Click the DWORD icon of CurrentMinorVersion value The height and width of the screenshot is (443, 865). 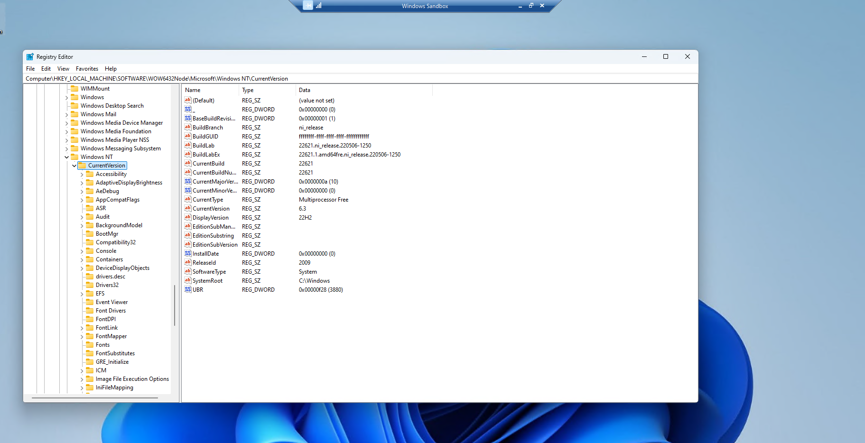click(188, 190)
